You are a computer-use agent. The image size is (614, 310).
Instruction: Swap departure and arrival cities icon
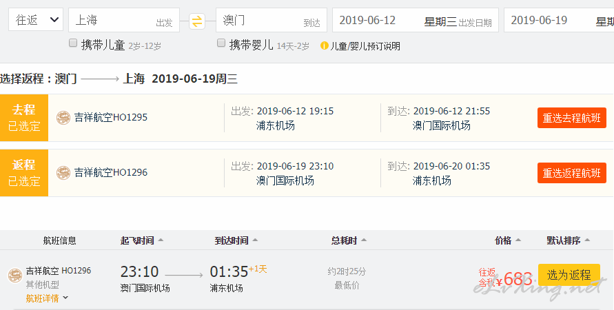[x=197, y=21]
